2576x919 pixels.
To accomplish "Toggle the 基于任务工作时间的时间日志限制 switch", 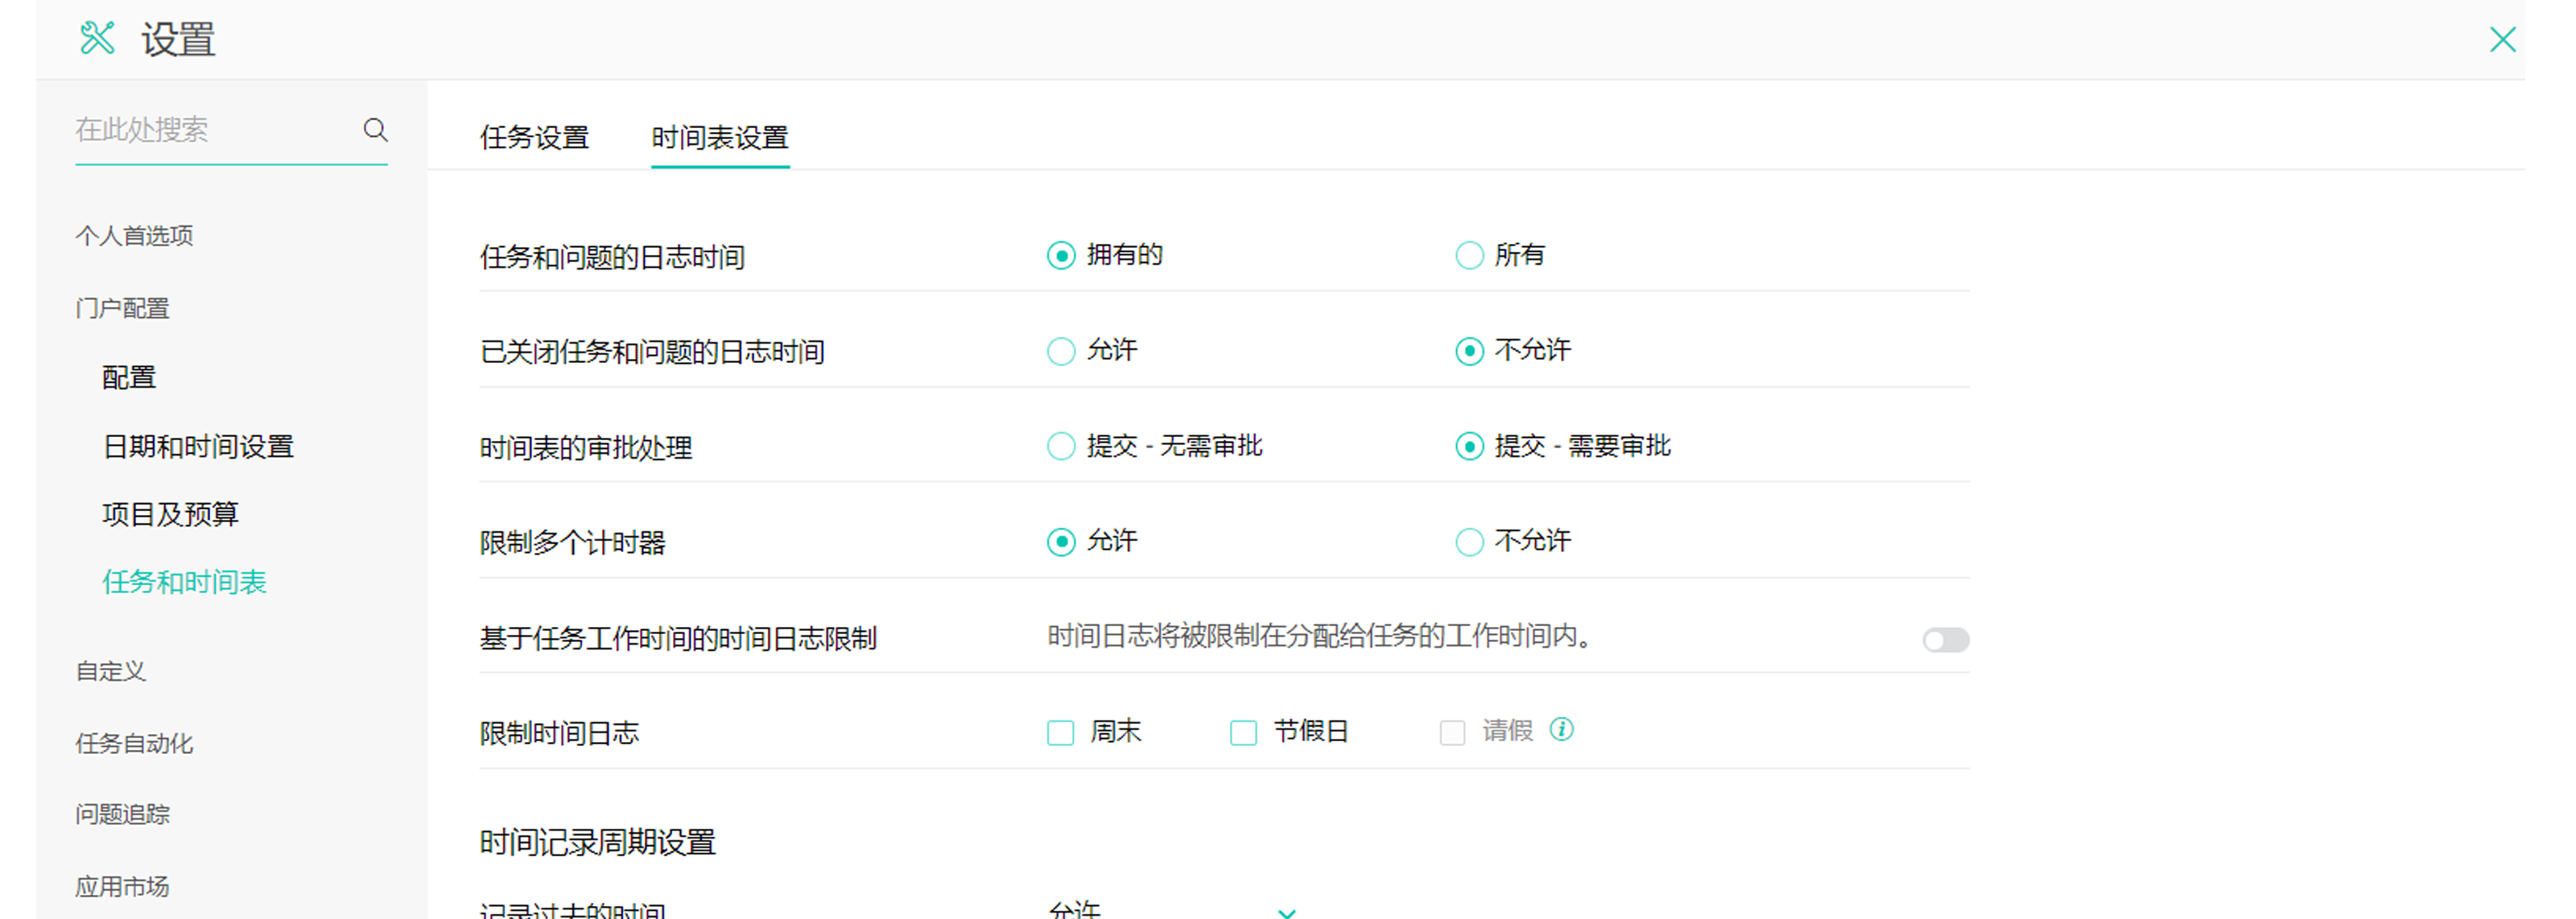I will (1944, 640).
